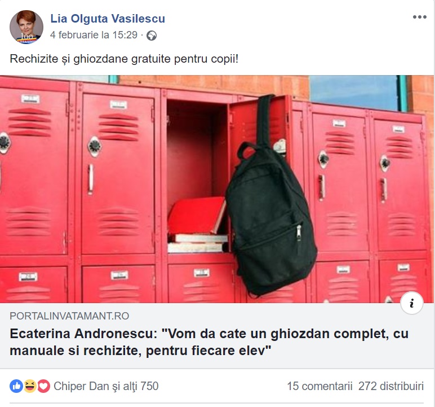
Task: Click the link info 'i' icon
Action: click(412, 303)
